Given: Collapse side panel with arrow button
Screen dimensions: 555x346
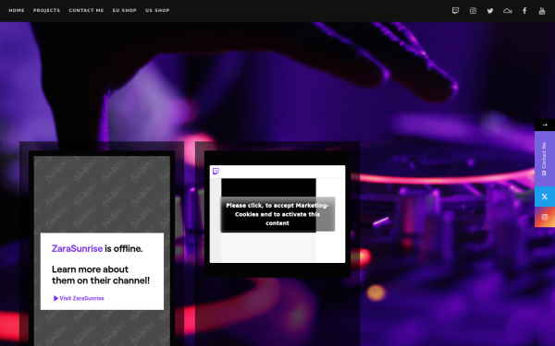Looking at the screenshot, I should [x=545, y=125].
